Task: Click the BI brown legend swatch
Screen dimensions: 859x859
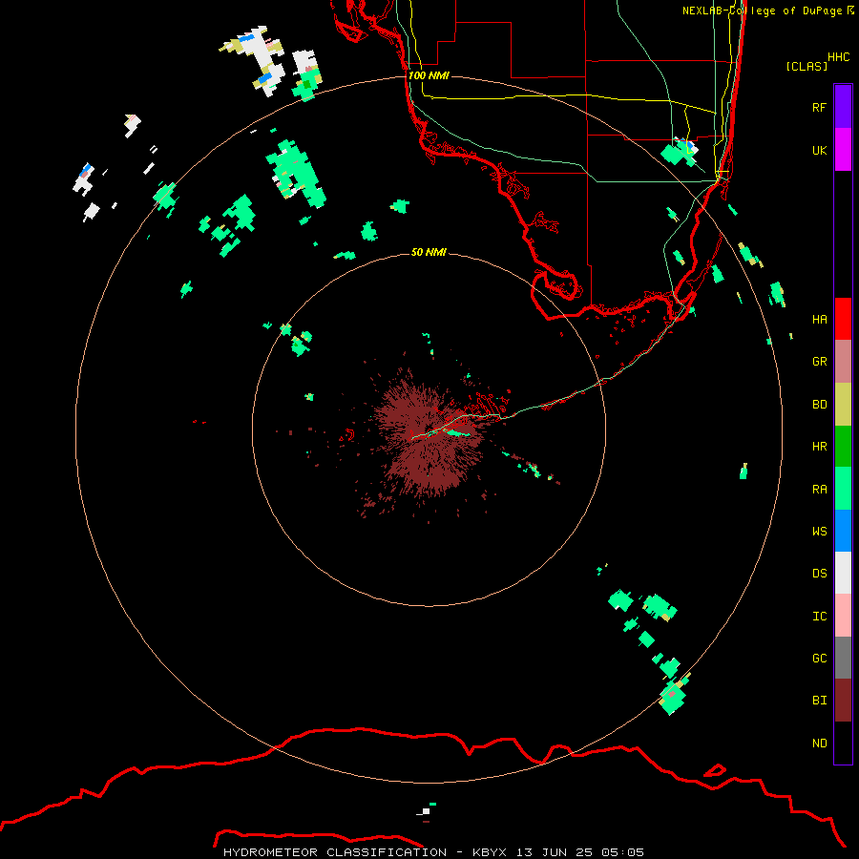Action: 843,701
